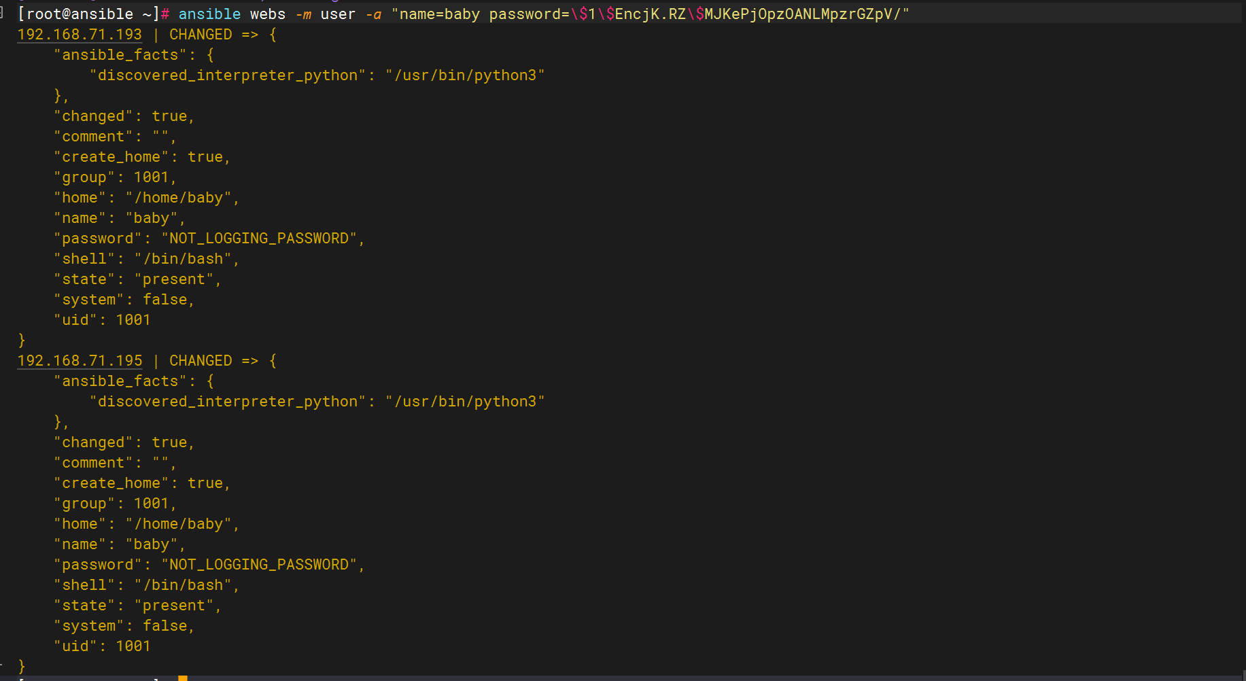
Task: Click second host's "system": false line
Action: pyautogui.click(x=124, y=626)
